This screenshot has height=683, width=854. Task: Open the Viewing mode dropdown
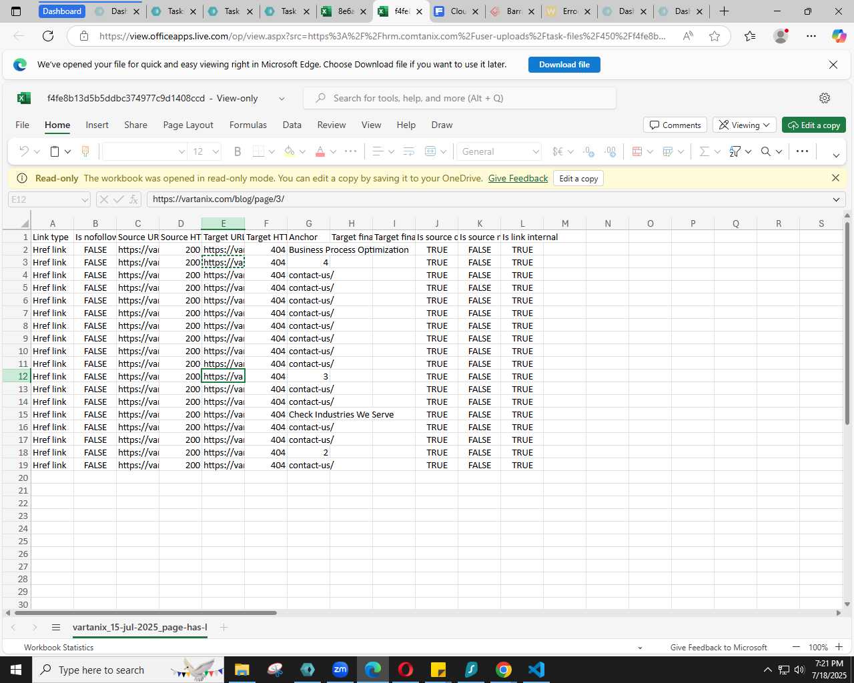click(743, 125)
